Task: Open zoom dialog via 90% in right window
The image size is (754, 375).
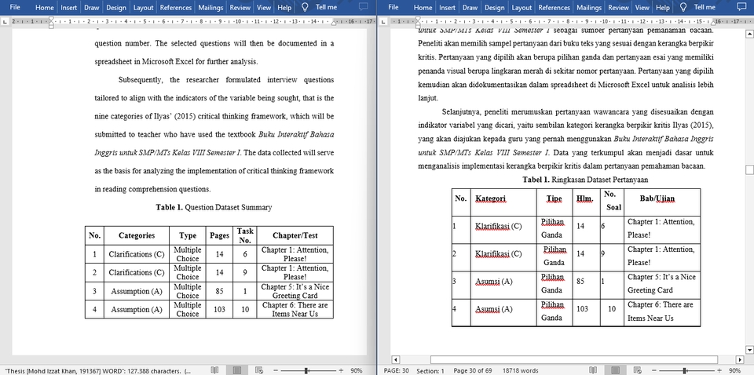Action: click(735, 370)
